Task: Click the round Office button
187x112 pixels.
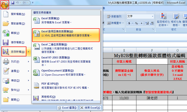Action: tap(5, 5)
